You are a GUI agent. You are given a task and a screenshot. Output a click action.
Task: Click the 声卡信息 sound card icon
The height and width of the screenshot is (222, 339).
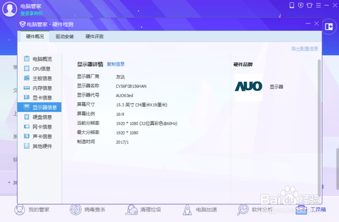[x=26, y=136]
